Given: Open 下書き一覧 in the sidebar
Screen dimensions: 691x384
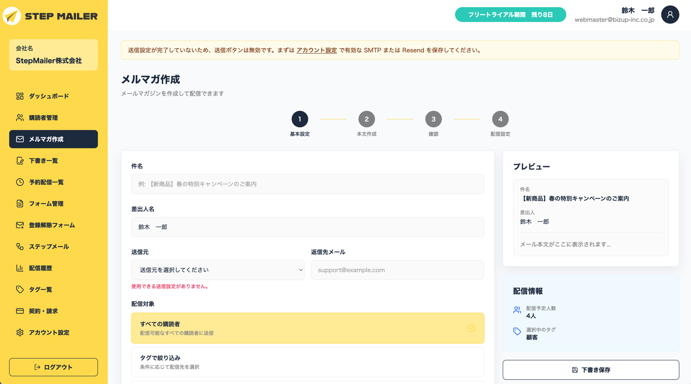Looking at the screenshot, I should point(54,161).
